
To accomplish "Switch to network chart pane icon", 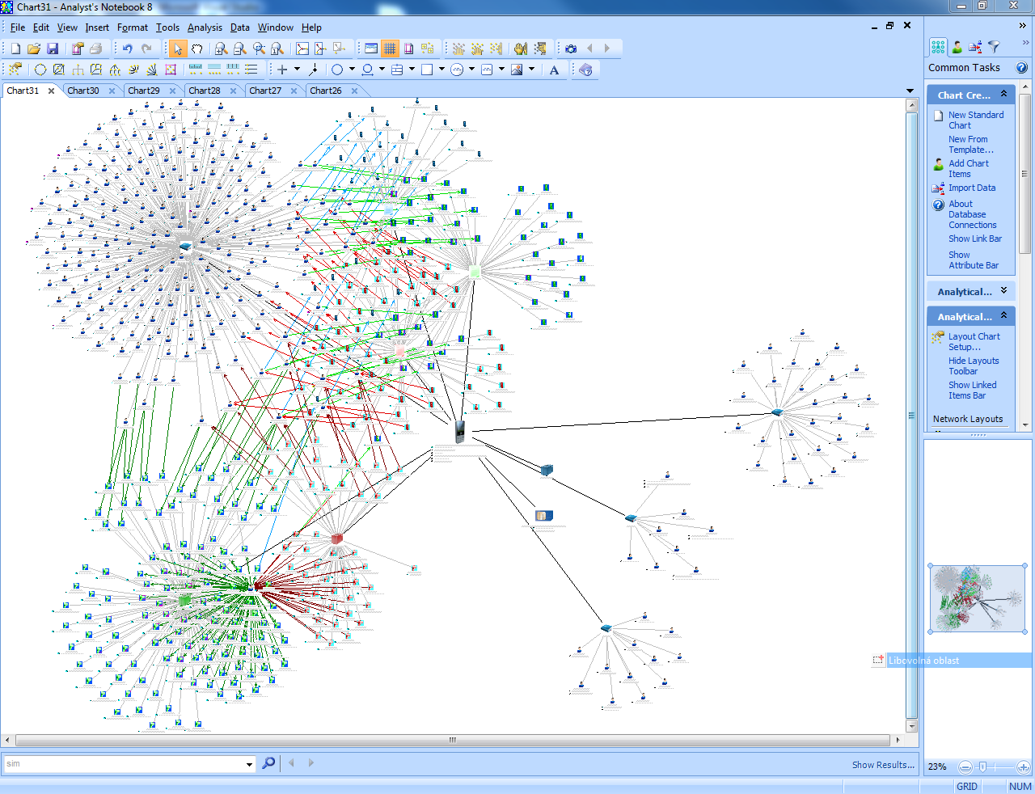I will [x=938, y=47].
